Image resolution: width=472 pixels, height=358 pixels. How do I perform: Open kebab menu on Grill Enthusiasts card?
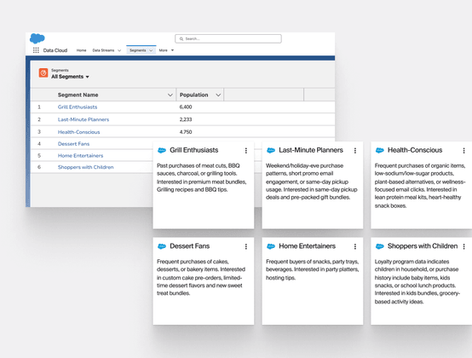[246, 151]
